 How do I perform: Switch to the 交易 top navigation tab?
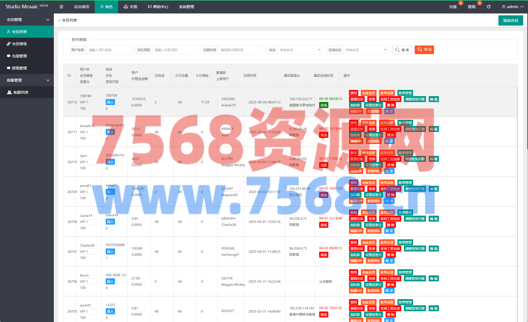[x=130, y=7]
